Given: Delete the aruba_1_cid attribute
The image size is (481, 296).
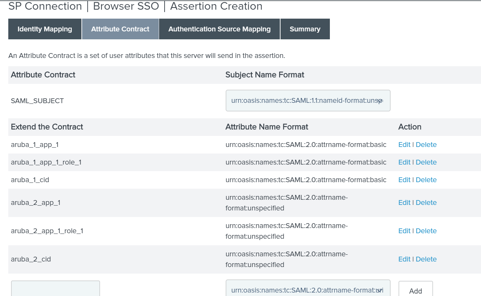Looking at the screenshot, I should pyautogui.click(x=426, y=180).
